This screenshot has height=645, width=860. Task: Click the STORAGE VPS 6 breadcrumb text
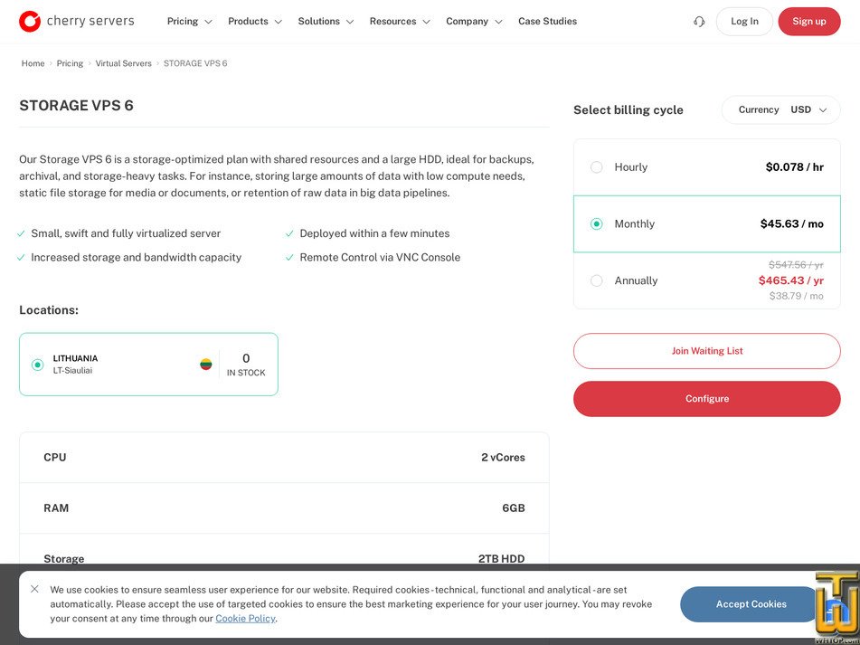pyautogui.click(x=195, y=63)
